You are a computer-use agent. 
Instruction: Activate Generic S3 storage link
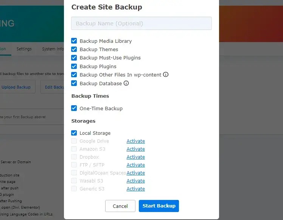point(136,189)
